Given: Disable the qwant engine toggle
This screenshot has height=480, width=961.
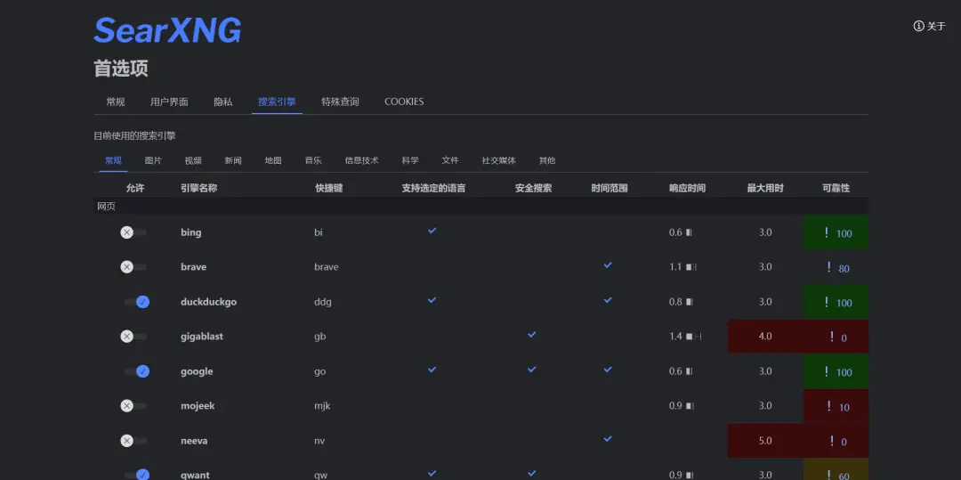Looking at the screenshot, I should pyautogui.click(x=136, y=475).
